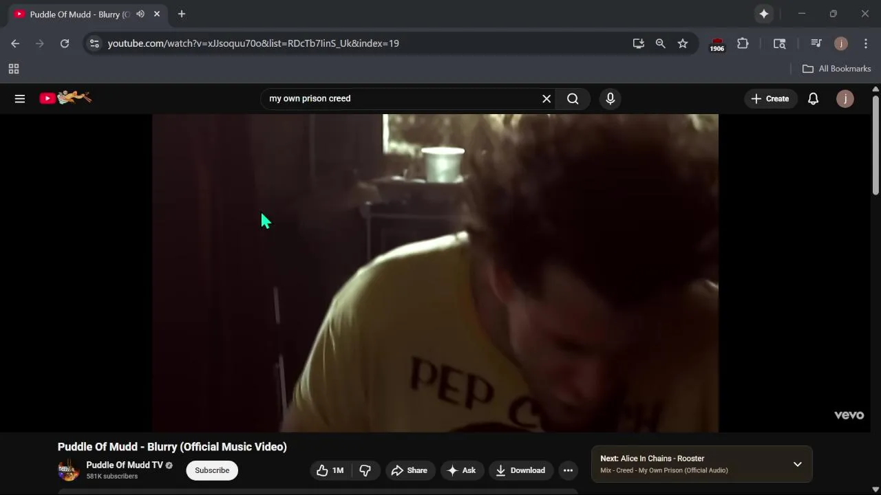This screenshot has height=495, width=881.
Task: Click Mix - Creed - My Own Prison text
Action: (664, 470)
